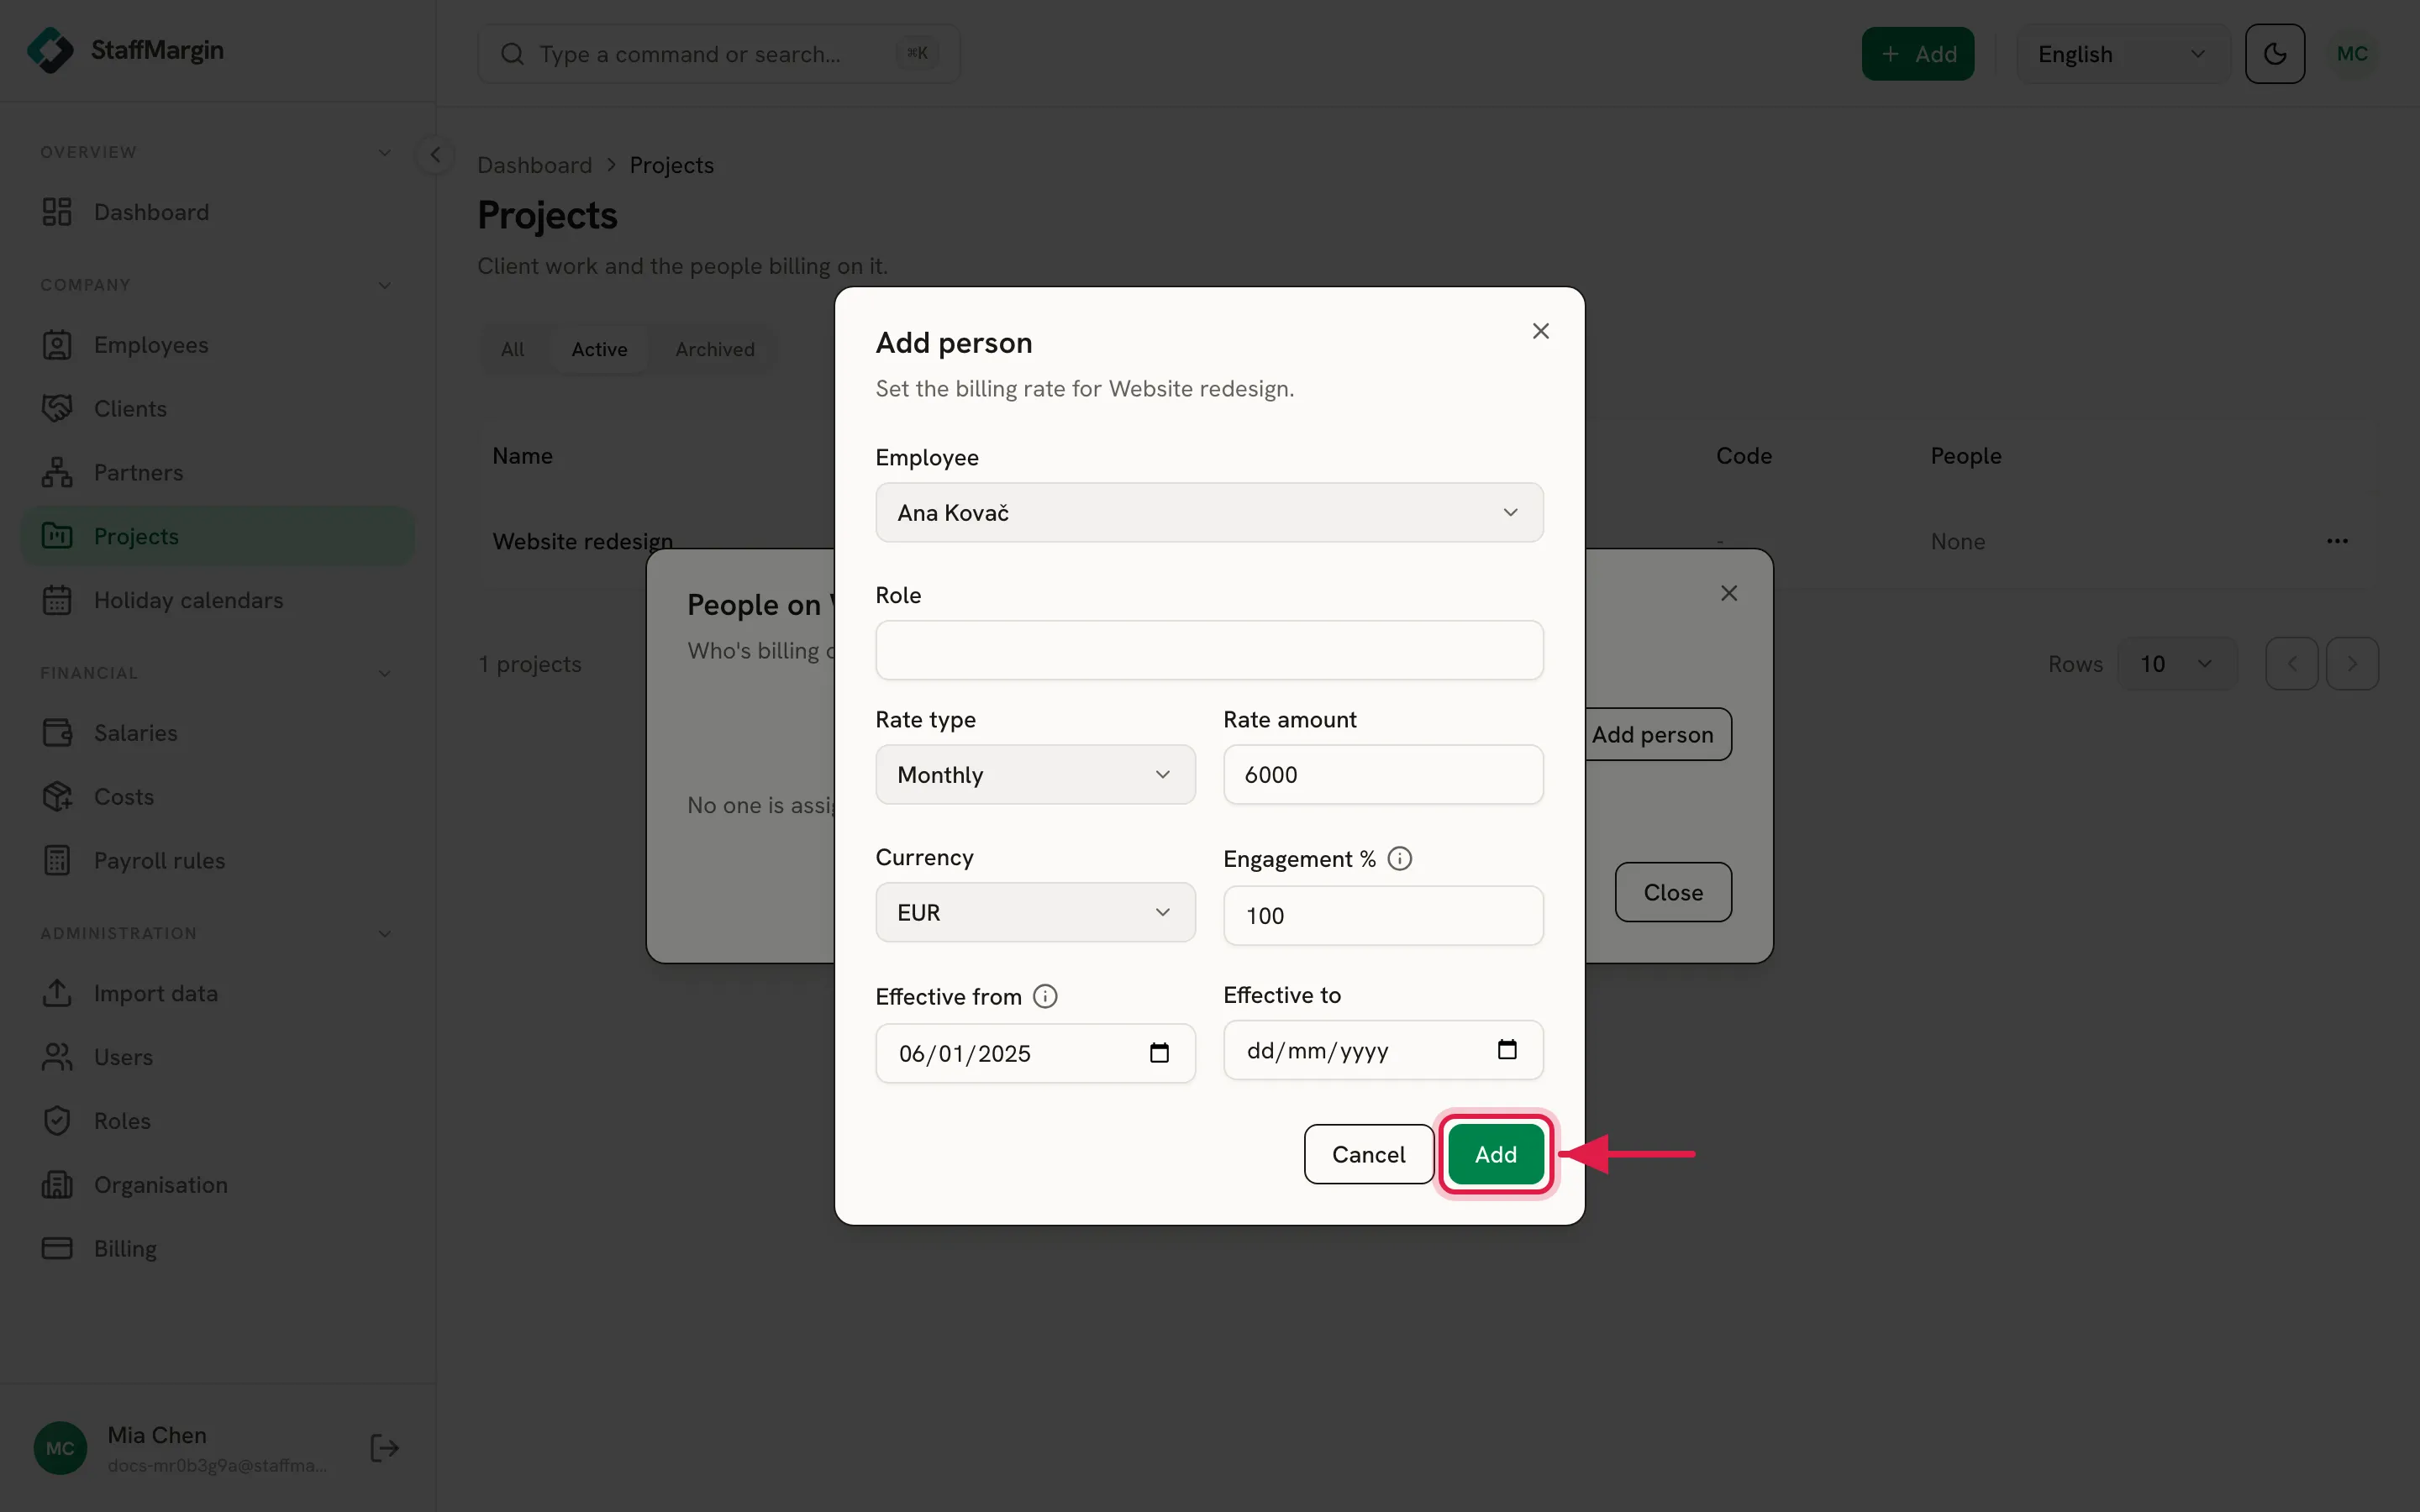Collapse the Overview sidebar section
The height and width of the screenshot is (1512, 2420).
click(x=385, y=153)
